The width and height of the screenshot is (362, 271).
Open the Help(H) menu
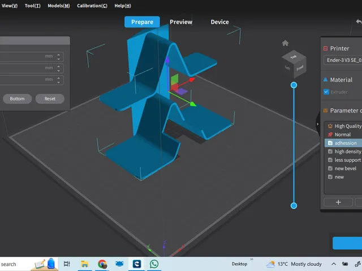(x=123, y=6)
